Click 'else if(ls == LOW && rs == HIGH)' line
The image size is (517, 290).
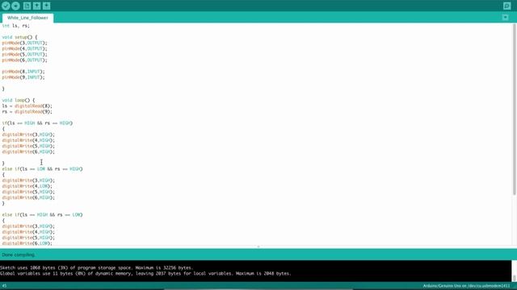42,168
